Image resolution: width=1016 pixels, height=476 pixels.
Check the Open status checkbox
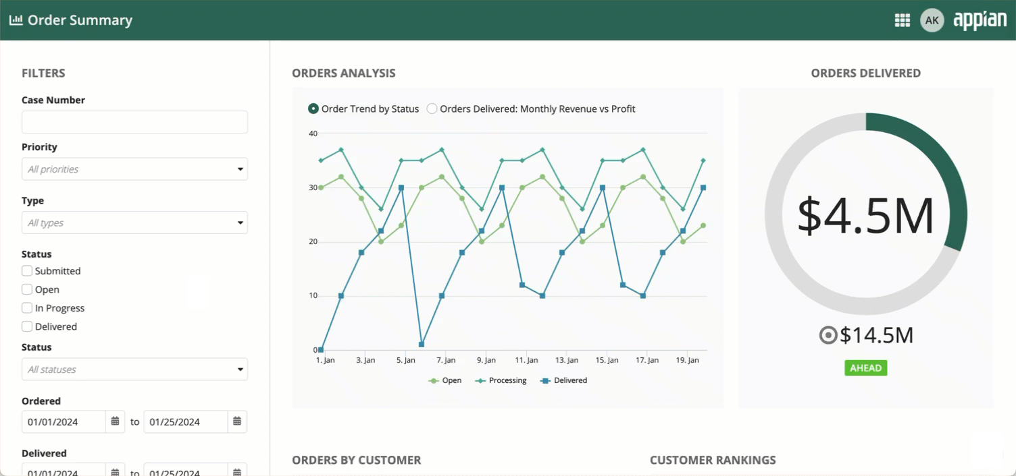point(27,289)
